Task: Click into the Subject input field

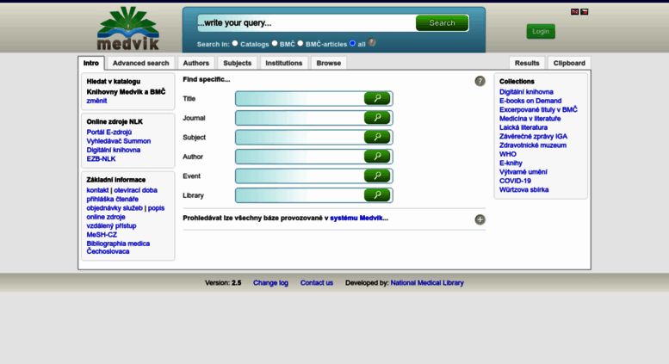Action: [x=300, y=137]
